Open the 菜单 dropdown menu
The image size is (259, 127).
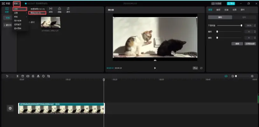[x=16, y=3]
